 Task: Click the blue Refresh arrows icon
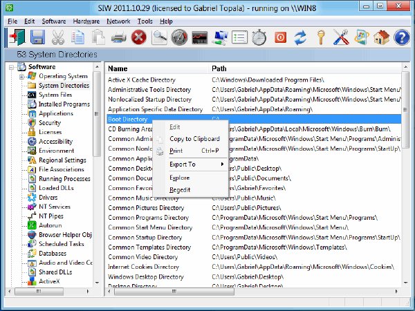(300, 37)
